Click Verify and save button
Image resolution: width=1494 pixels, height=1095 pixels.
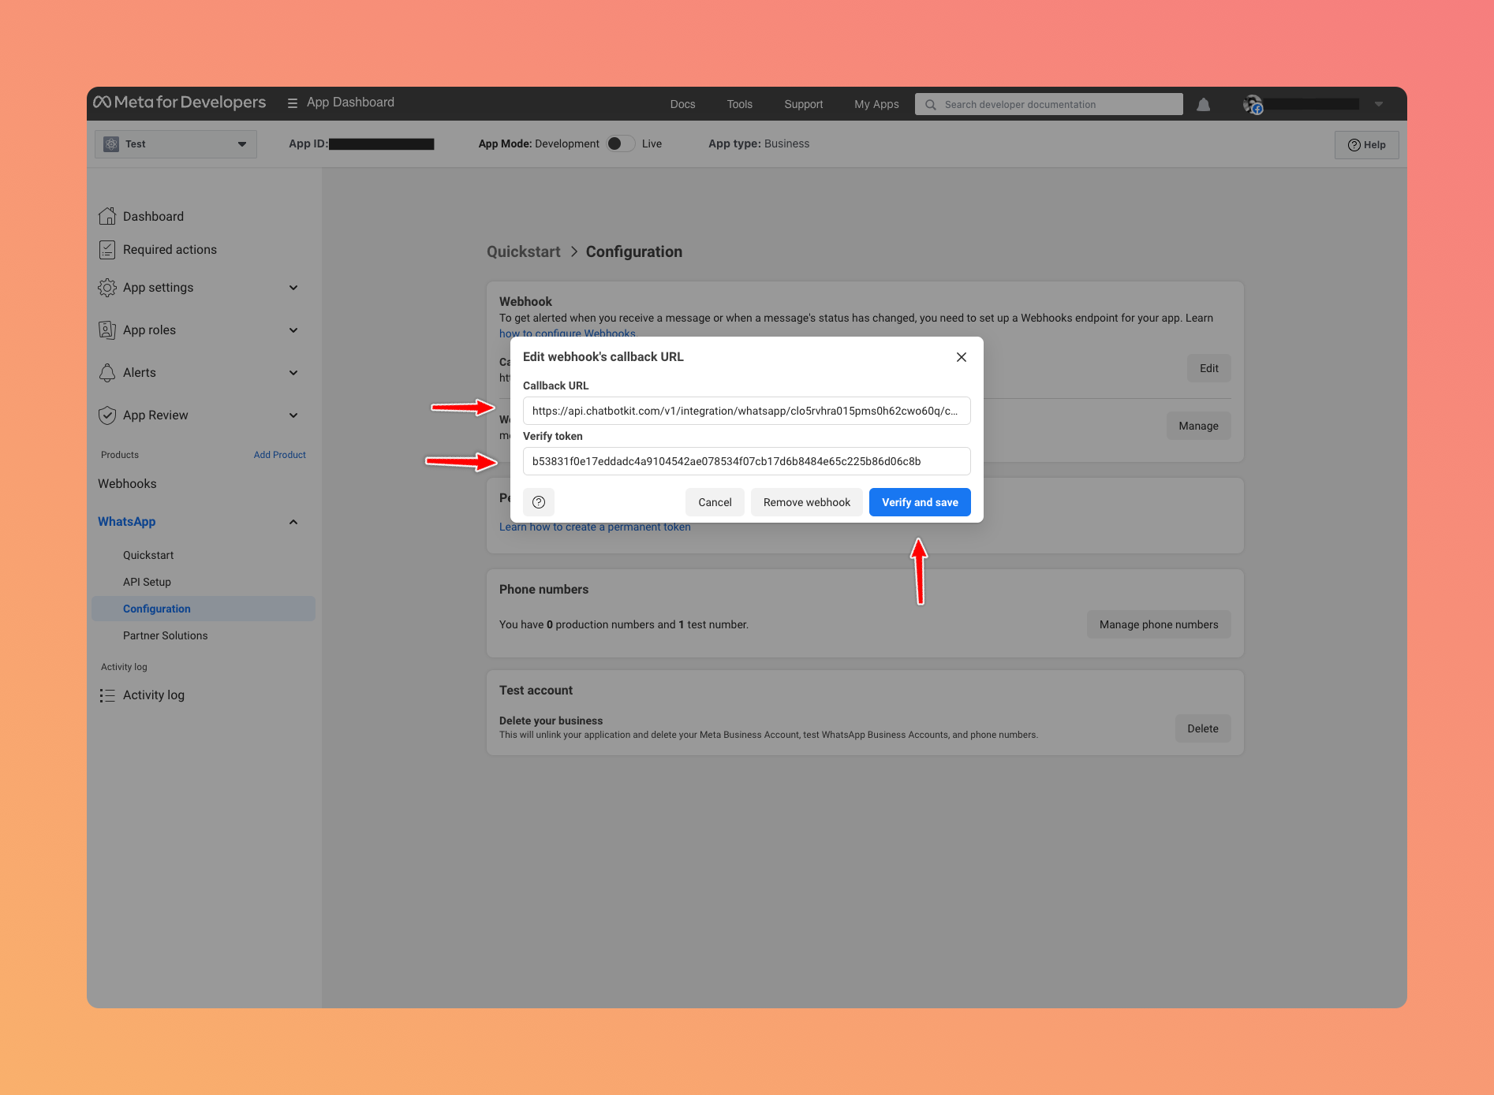(920, 502)
